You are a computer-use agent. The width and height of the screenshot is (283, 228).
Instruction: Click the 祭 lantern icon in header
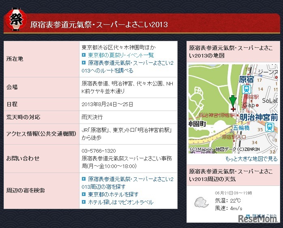click(16, 19)
